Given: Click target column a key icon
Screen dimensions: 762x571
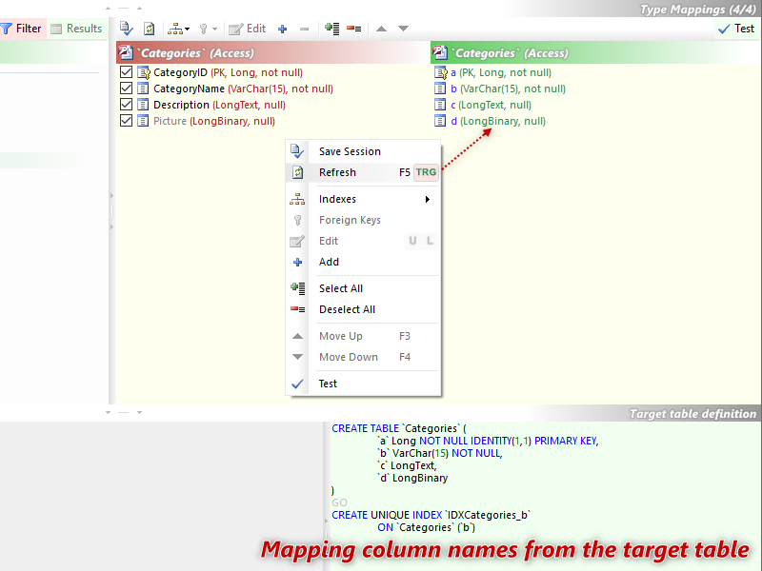Looking at the screenshot, I should click(441, 73).
